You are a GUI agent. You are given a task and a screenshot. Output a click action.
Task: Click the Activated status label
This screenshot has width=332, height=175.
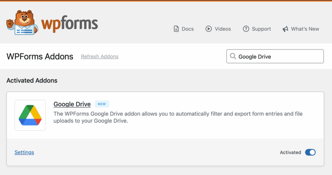(x=290, y=152)
